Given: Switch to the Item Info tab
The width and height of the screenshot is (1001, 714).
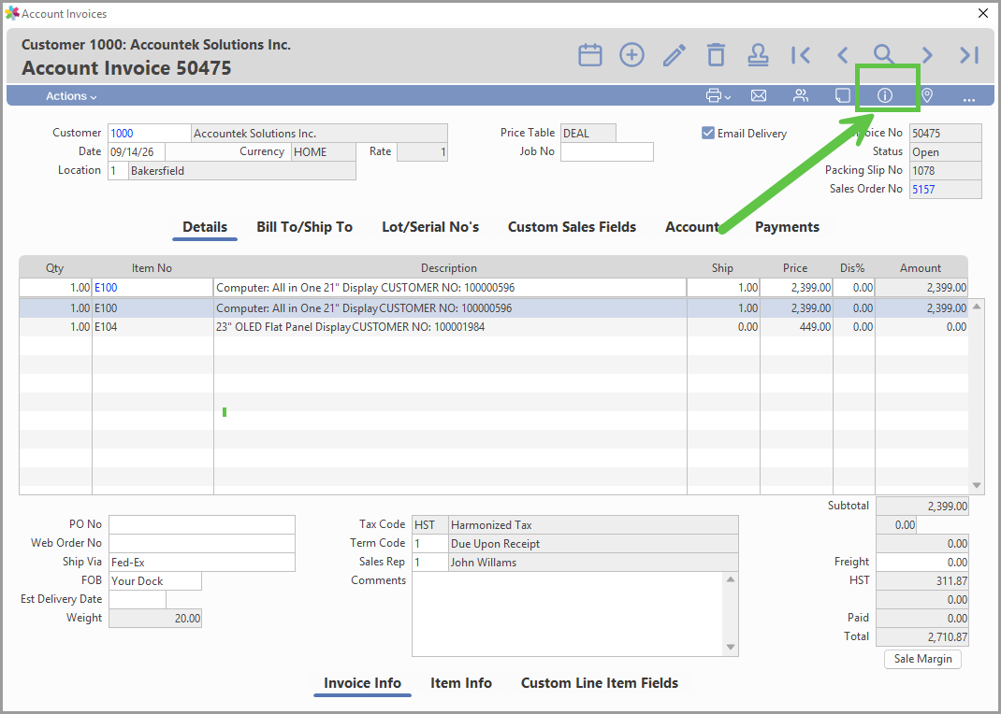Looking at the screenshot, I should coord(461,683).
